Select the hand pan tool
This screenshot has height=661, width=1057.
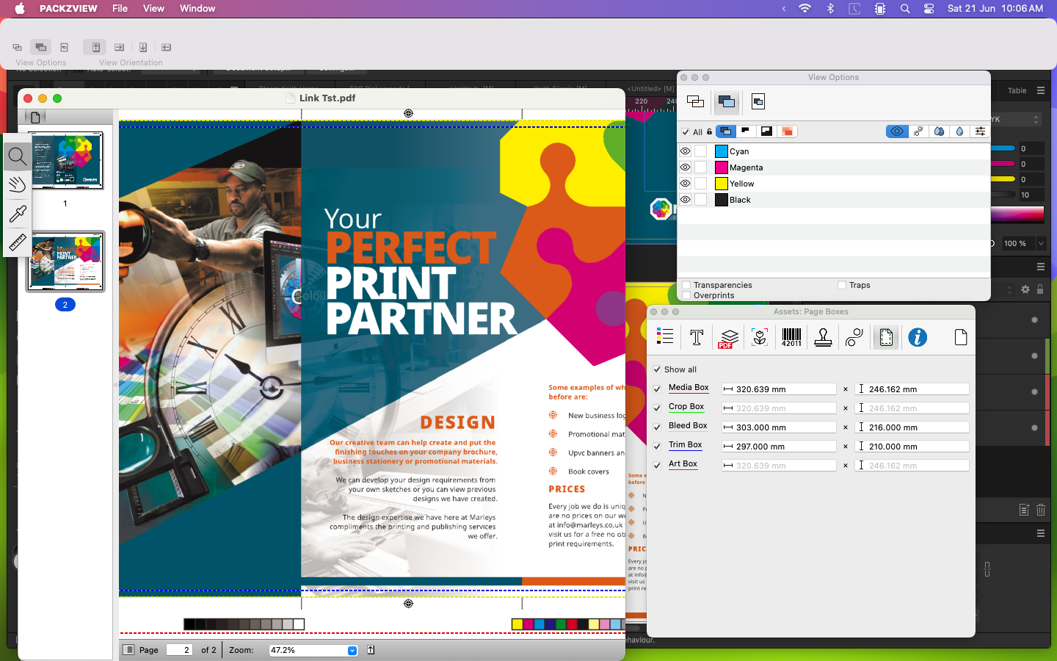pyautogui.click(x=17, y=184)
